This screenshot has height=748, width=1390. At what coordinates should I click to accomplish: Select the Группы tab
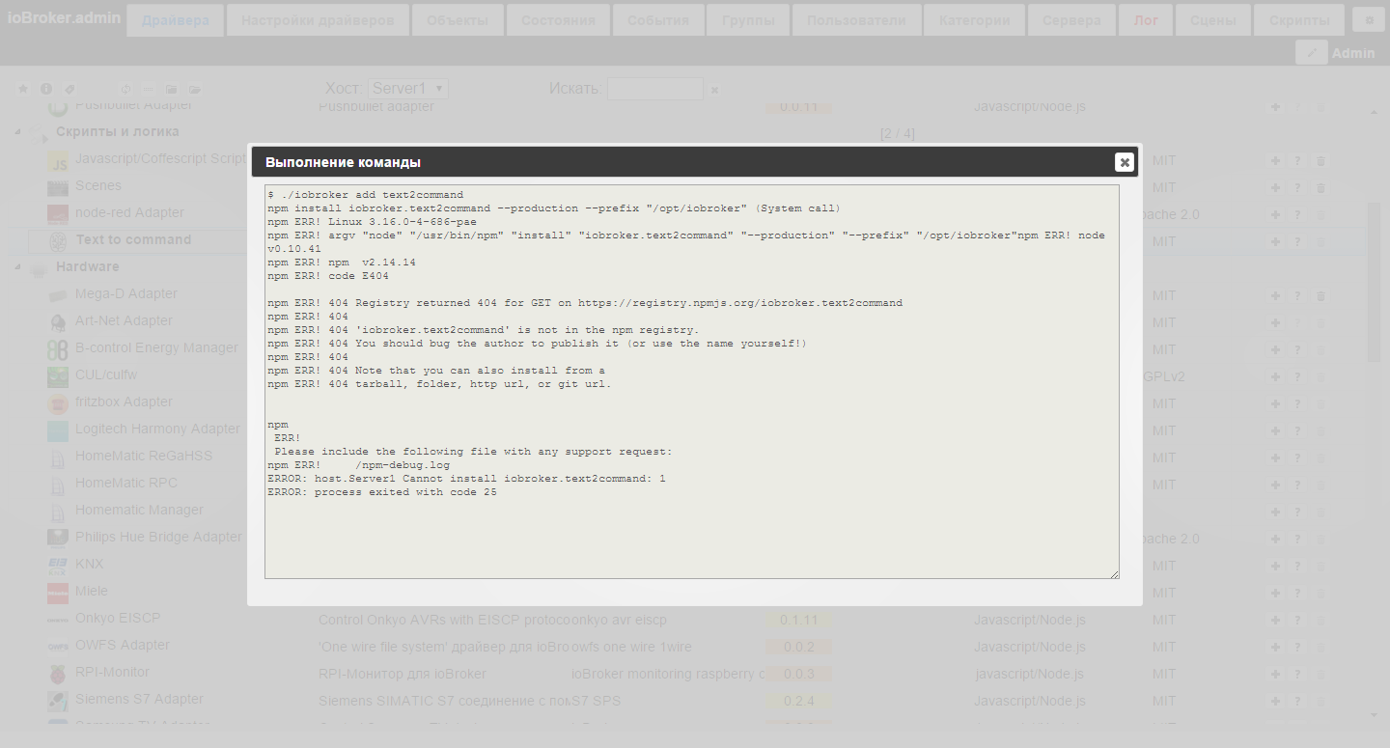coord(748,19)
